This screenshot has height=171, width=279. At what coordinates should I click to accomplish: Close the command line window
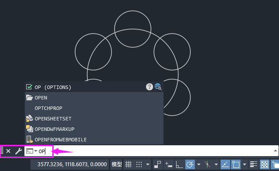[x=8, y=151]
